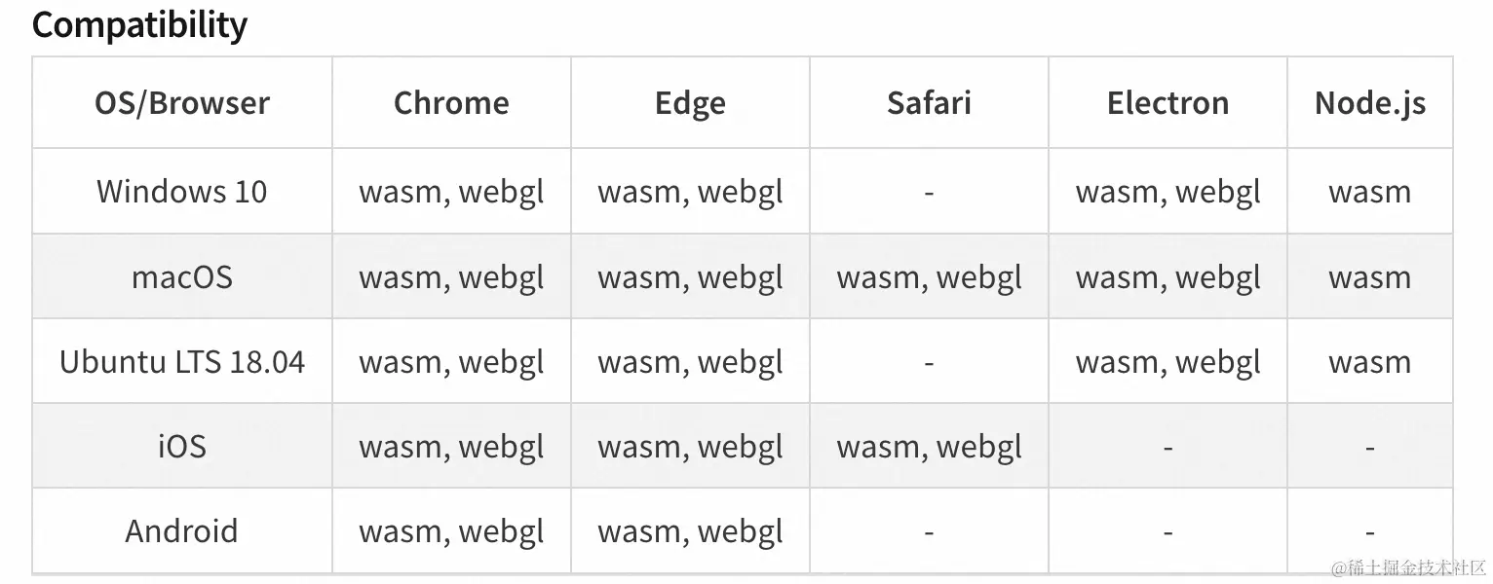Click the Ubuntu LTS 18.04 row label

182,362
